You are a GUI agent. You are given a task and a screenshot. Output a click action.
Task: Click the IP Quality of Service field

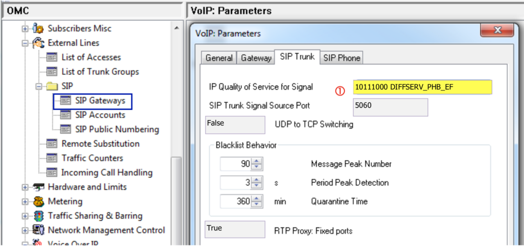coord(422,87)
